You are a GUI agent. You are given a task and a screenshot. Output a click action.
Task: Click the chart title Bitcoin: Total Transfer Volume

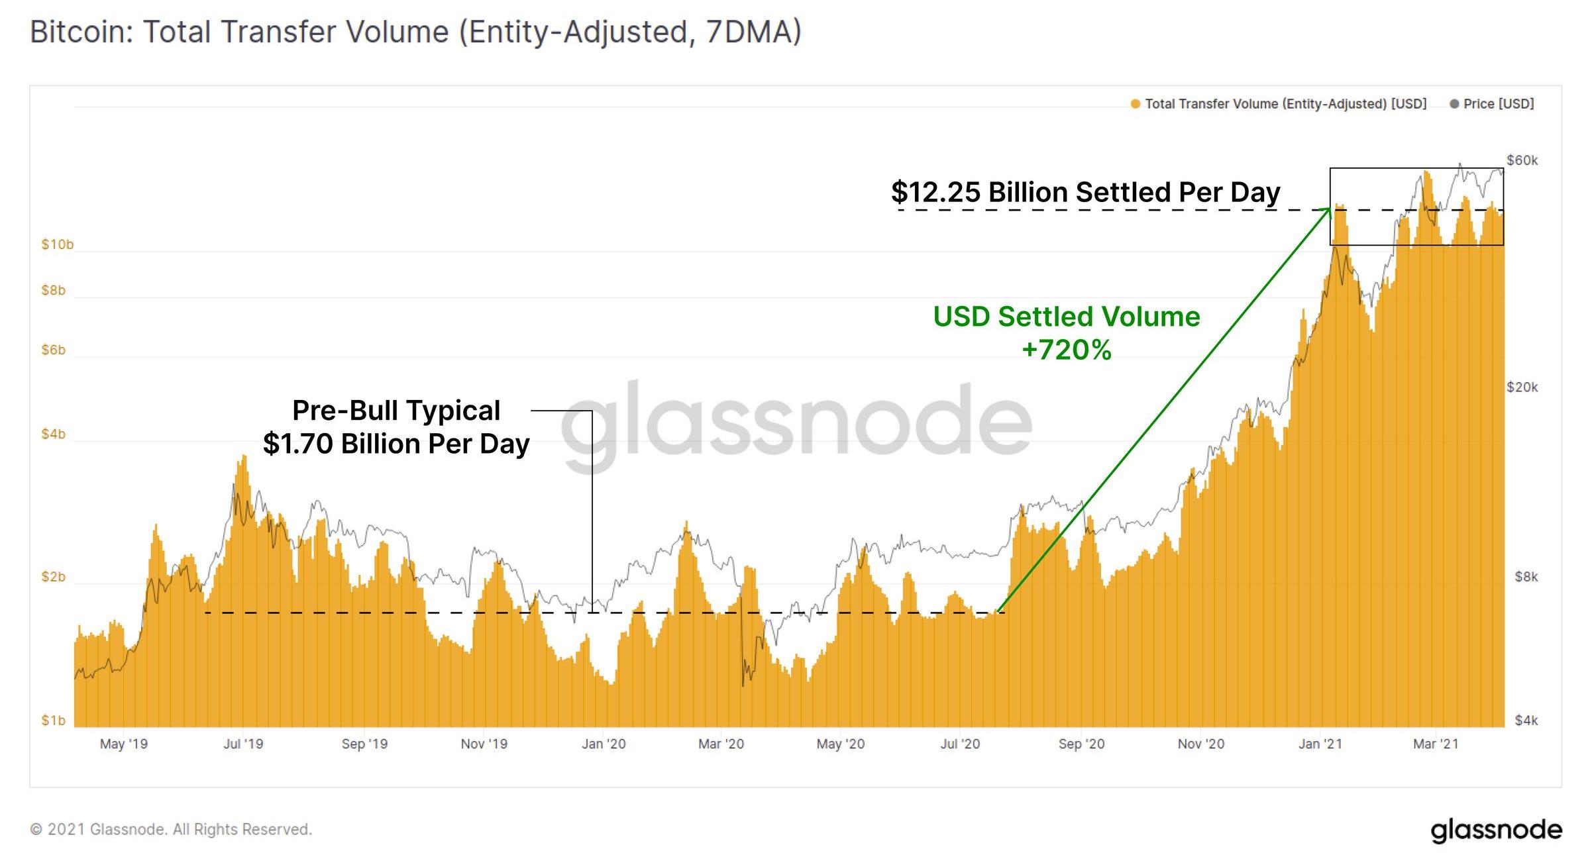click(x=415, y=32)
